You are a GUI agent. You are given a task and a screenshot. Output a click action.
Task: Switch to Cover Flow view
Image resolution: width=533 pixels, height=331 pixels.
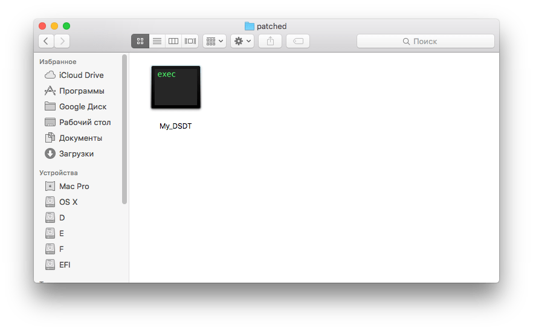click(190, 41)
